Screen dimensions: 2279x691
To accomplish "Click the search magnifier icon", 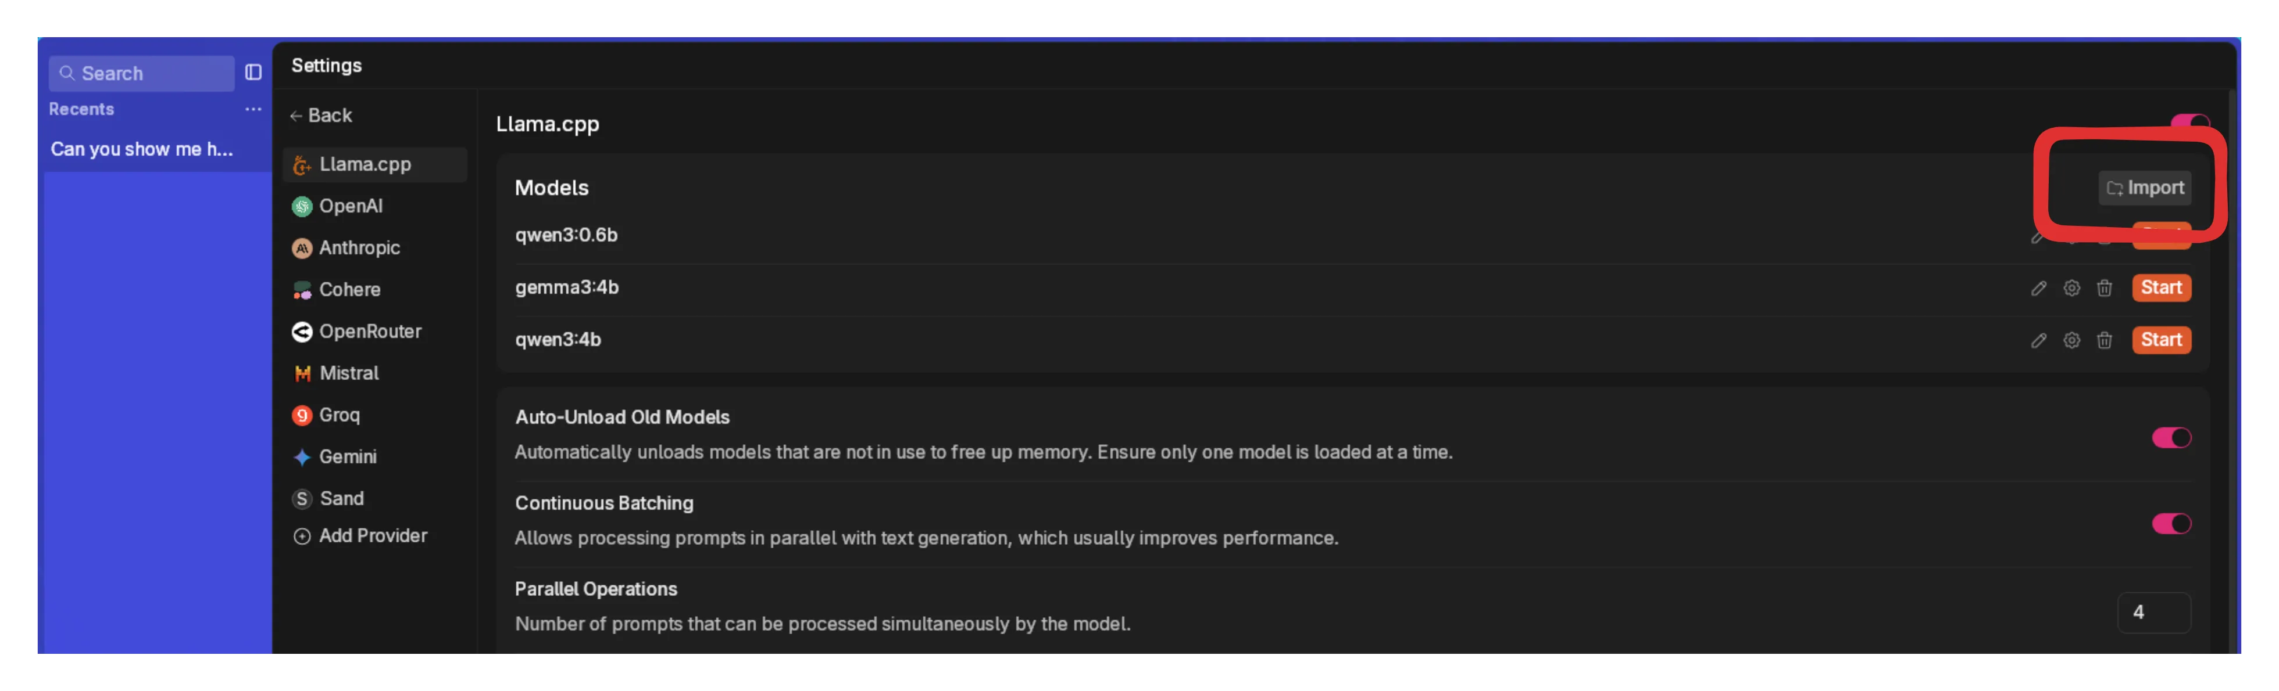I will [67, 73].
